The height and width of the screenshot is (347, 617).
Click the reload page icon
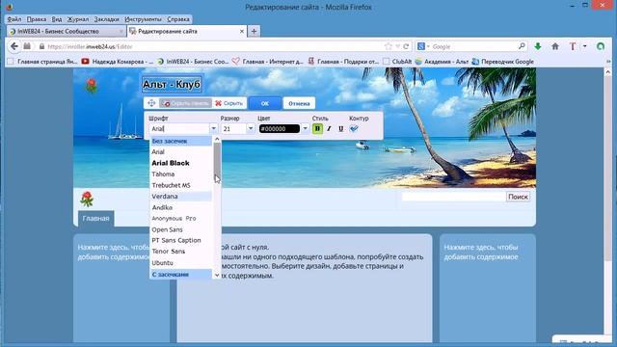tap(406, 46)
